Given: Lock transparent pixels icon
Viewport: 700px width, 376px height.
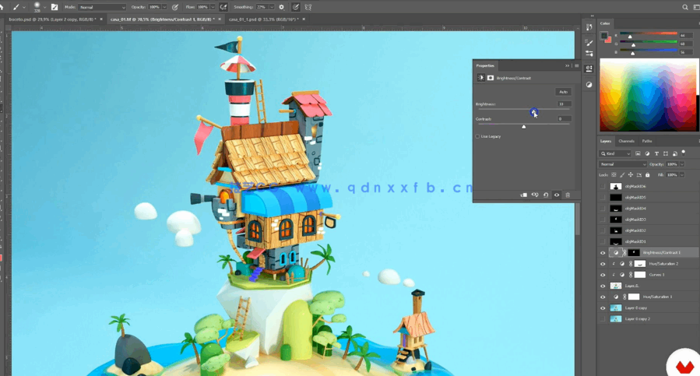Looking at the screenshot, I should pos(614,175).
